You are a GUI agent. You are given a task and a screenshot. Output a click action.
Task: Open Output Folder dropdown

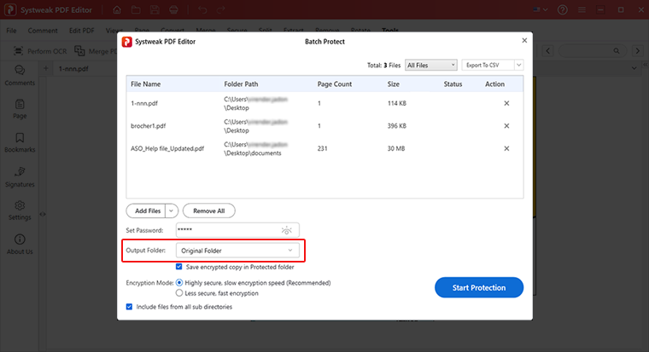tap(237, 251)
